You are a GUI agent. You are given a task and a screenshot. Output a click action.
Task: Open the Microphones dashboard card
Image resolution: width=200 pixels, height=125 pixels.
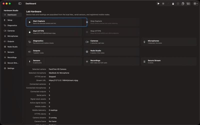click(x=169, y=42)
